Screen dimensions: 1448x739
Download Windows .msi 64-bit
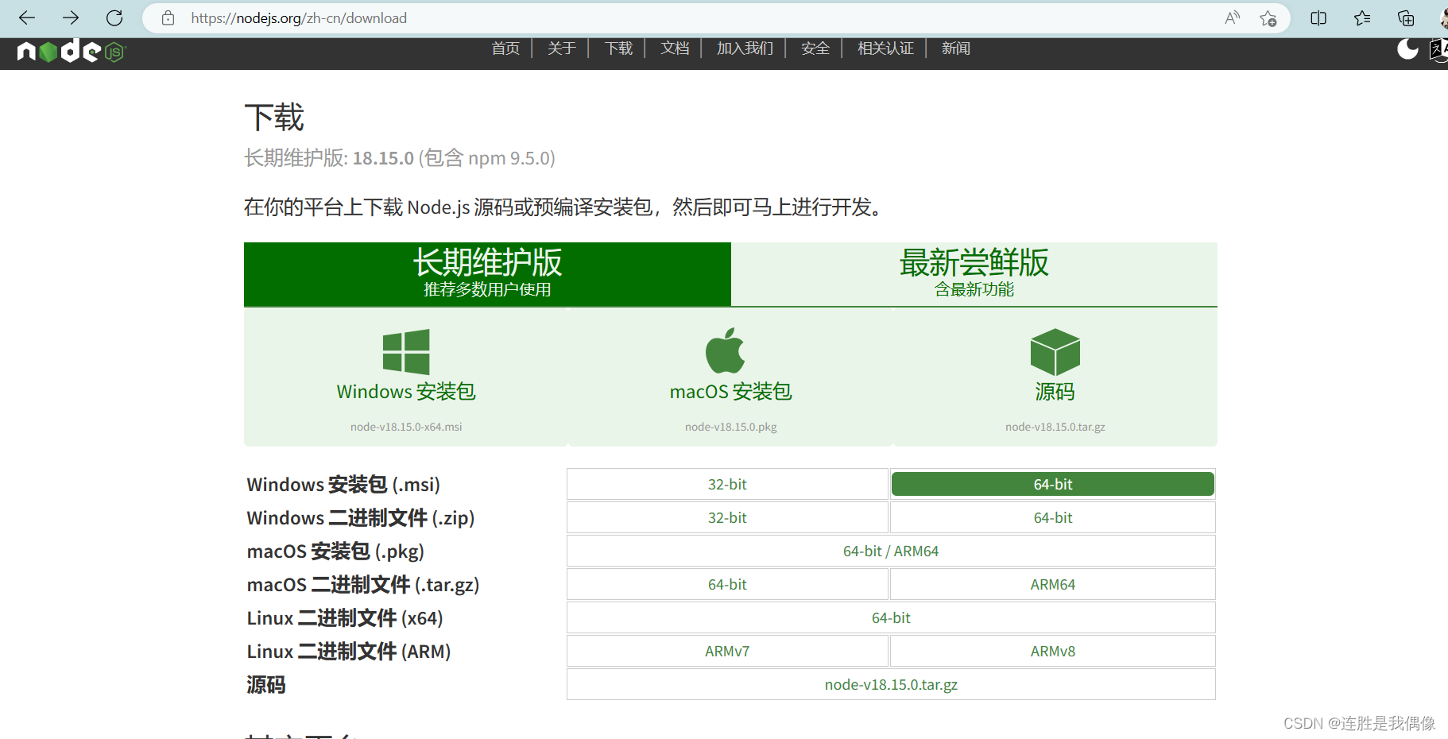(x=1053, y=484)
